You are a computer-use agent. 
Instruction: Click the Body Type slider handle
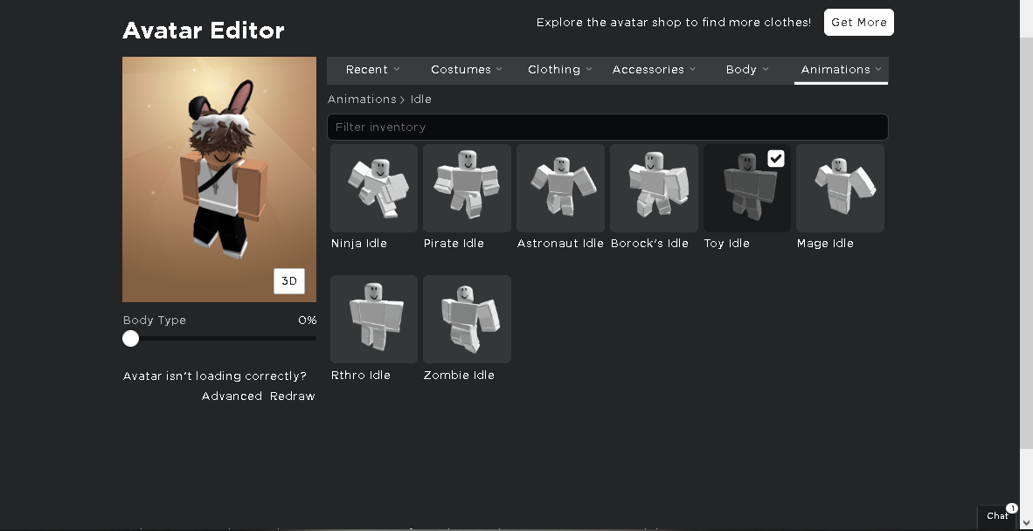tap(130, 338)
